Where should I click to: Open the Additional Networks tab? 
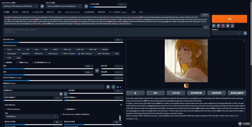[x=72, y=12]
